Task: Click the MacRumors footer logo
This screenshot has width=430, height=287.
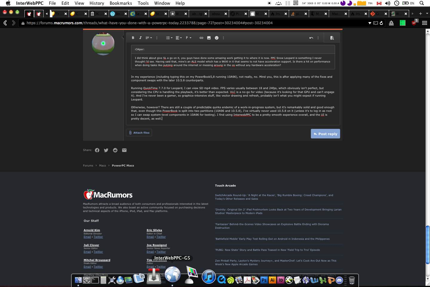Action: pos(108,195)
